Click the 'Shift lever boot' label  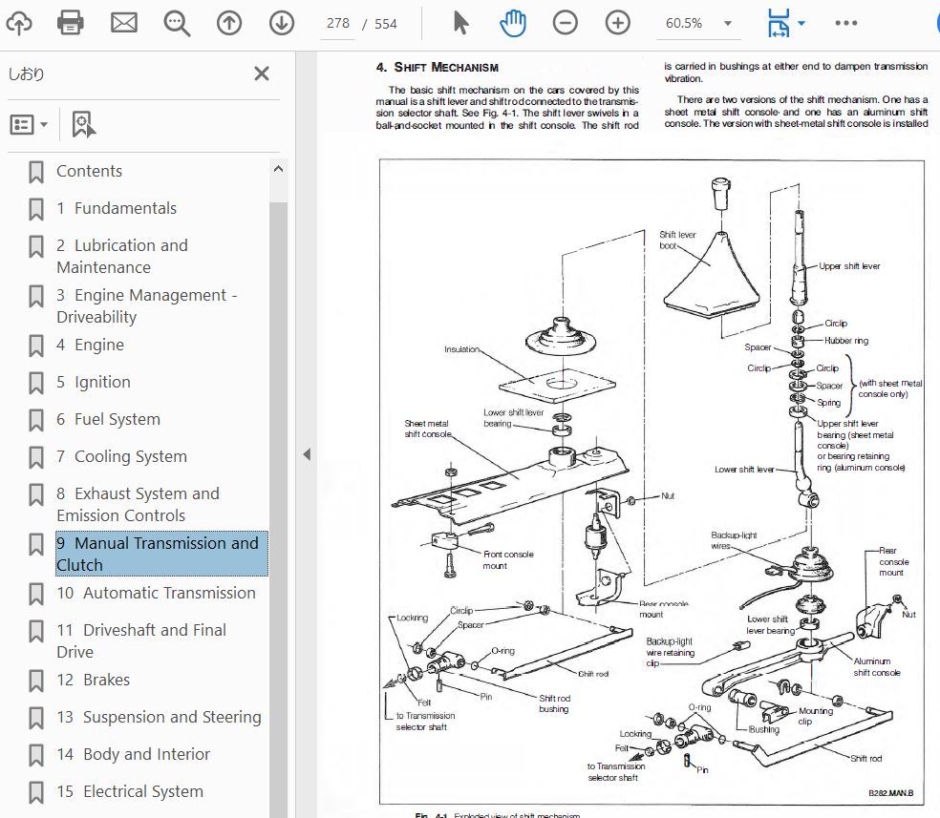tap(677, 241)
